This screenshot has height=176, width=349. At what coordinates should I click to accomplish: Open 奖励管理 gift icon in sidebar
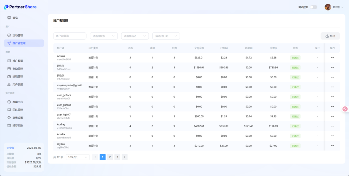(9, 69)
